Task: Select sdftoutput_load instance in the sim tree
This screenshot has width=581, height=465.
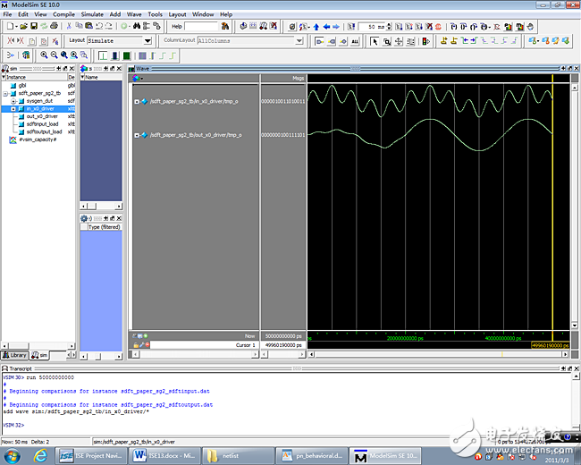Action: coord(44,131)
